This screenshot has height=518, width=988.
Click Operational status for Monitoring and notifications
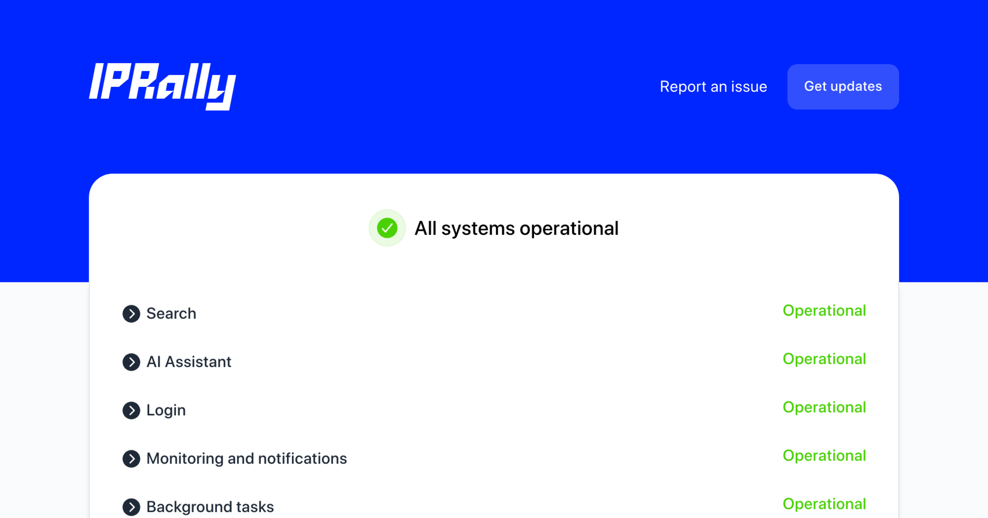pyautogui.click(x=824, y=456)
